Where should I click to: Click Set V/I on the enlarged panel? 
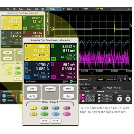(x=32, y=96)
